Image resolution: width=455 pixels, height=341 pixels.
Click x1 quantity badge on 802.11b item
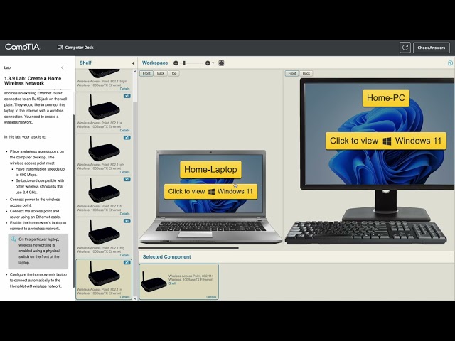click(x=127, y=179)
